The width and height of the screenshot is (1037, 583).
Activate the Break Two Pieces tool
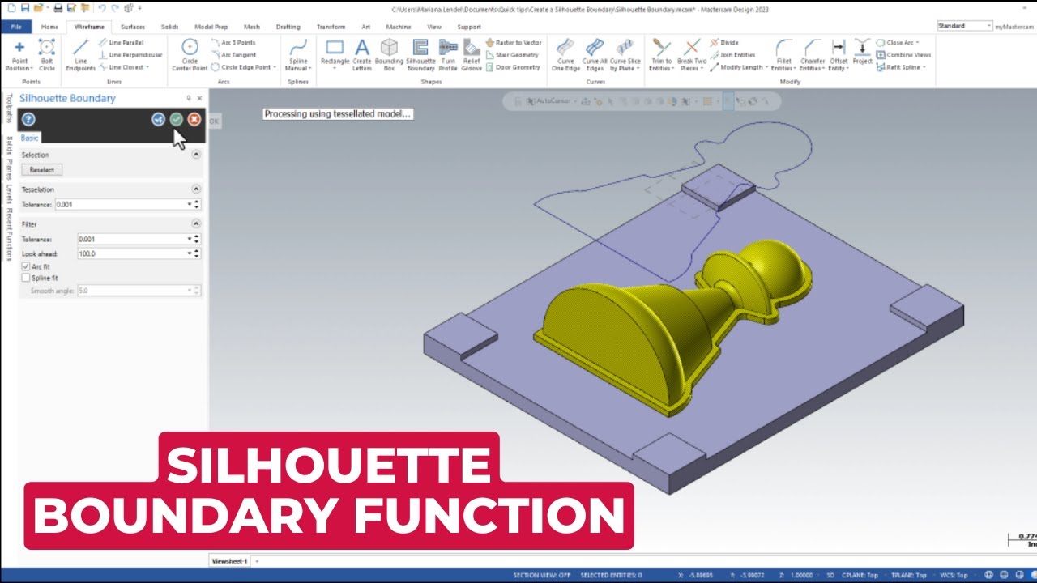coord(691,55)
